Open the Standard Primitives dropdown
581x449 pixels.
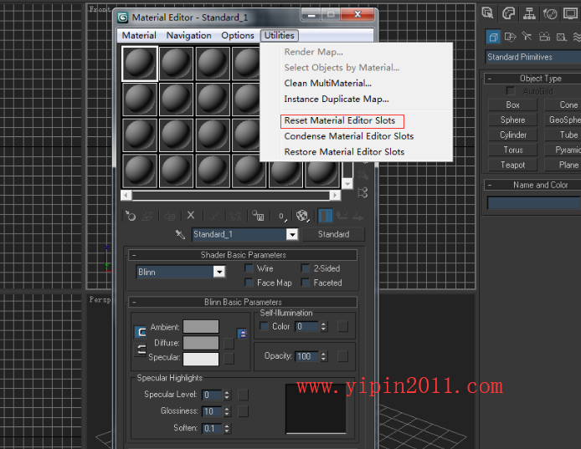[x=532, y=57]
